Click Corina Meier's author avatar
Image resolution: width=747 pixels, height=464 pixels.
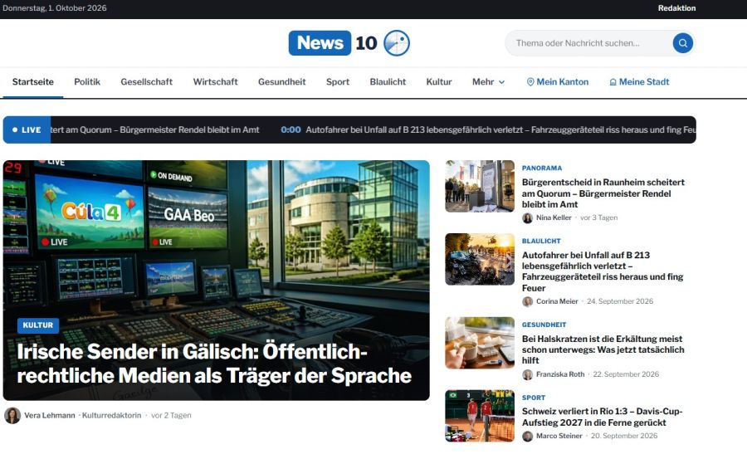click(x=527, y=301)
